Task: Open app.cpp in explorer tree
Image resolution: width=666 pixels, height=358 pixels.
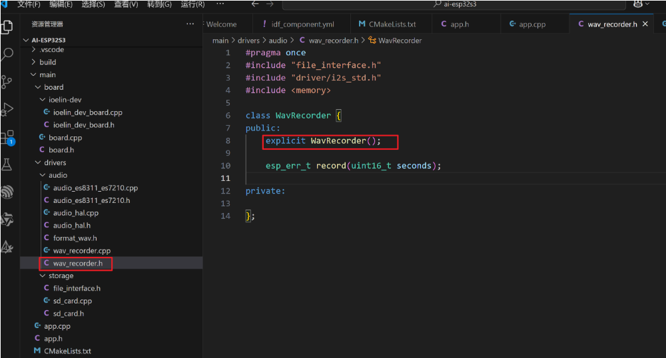Action: (111, 326)
